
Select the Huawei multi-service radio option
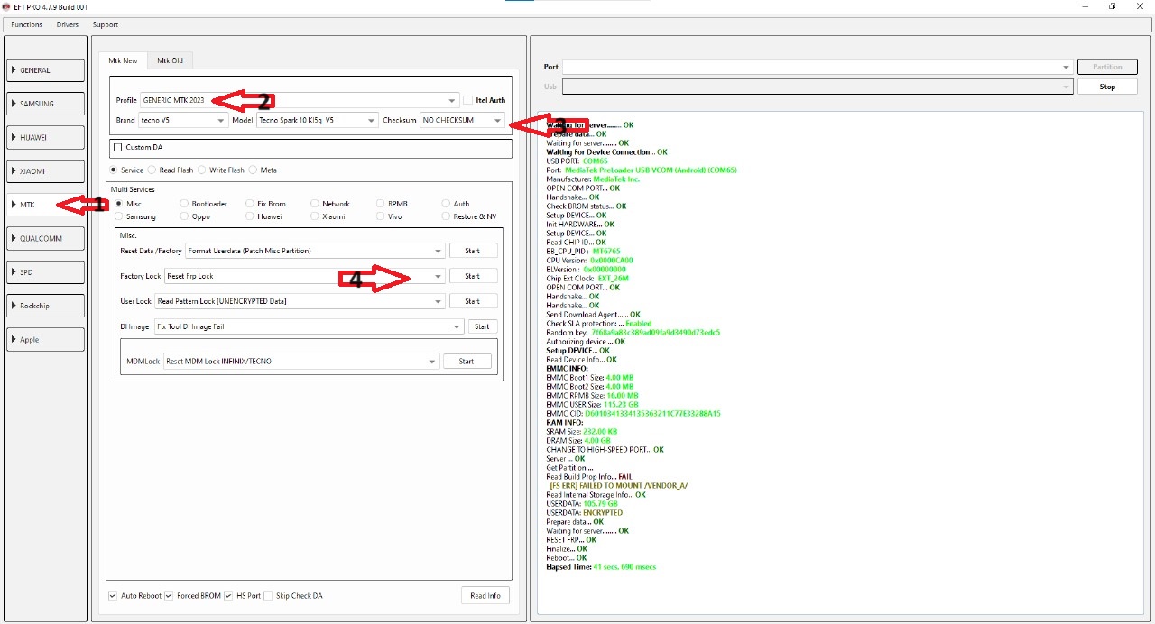250,216
